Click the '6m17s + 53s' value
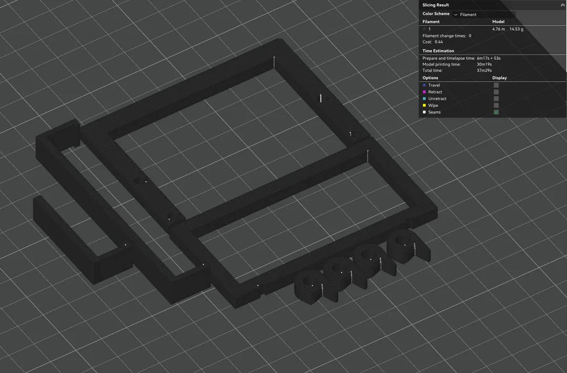The height and width of the screenshot is (373, 567). point(489,58)
